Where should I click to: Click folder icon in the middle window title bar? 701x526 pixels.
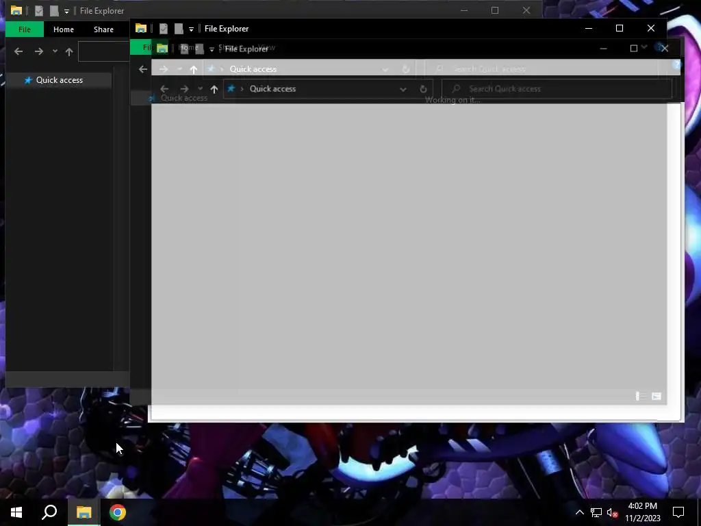[141, 28]
